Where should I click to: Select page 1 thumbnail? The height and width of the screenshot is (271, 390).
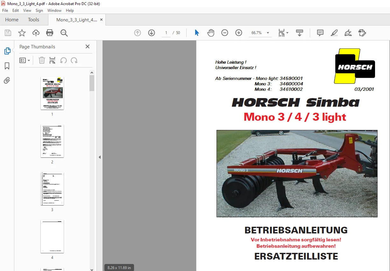click(x=52, y=93)
